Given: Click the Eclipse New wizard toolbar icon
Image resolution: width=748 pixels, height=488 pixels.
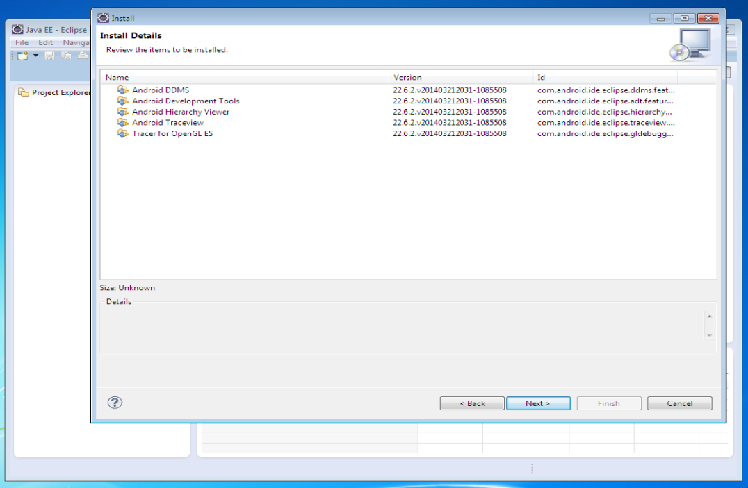Looking at the screenshot, I should 22,56.
